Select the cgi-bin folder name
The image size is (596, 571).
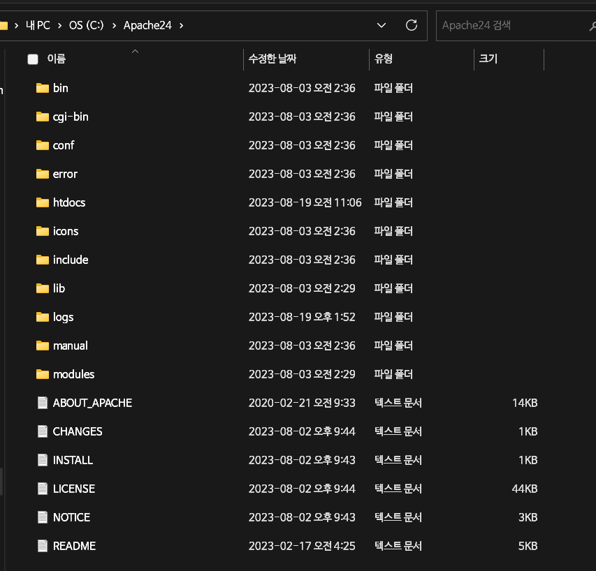click(71, 117)
